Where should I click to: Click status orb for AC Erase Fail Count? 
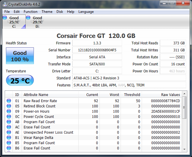[9, 127]
